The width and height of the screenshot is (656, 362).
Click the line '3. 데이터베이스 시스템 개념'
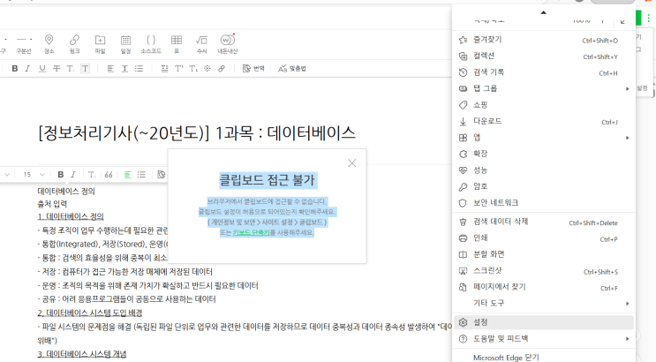pyautogui.click(x=82, y=354)
